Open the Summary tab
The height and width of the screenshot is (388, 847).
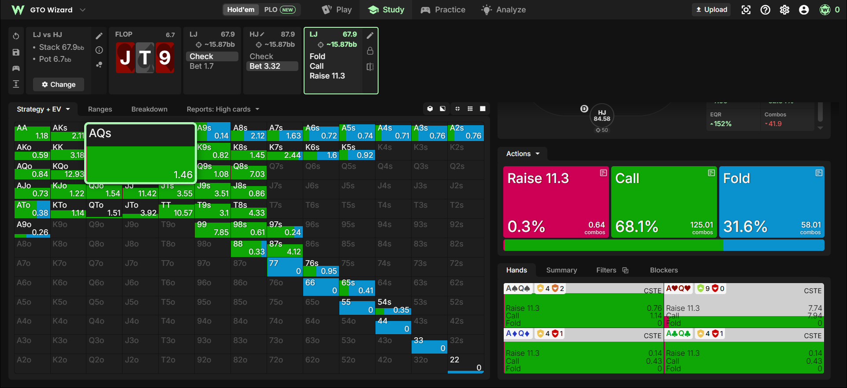point(561,270)
